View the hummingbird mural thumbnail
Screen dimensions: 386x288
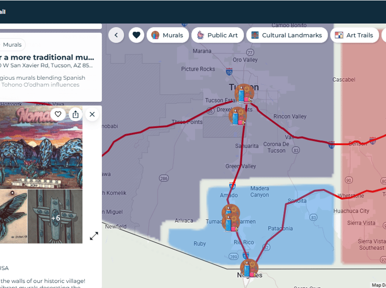[x=13, y=216]
